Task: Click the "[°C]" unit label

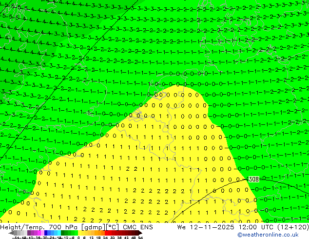Action: click(x=112, y=227)
